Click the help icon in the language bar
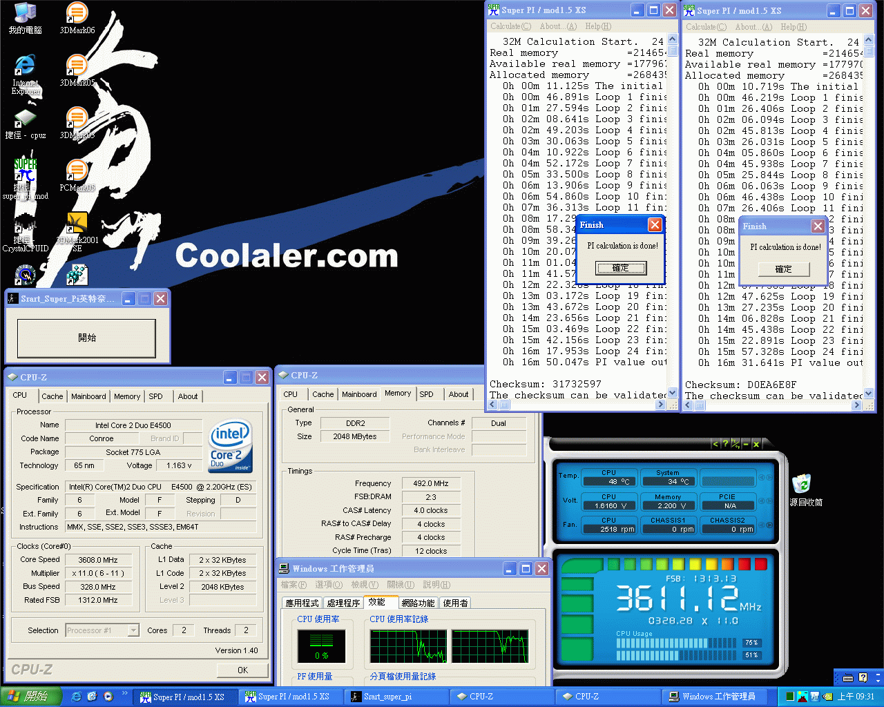 863,677
